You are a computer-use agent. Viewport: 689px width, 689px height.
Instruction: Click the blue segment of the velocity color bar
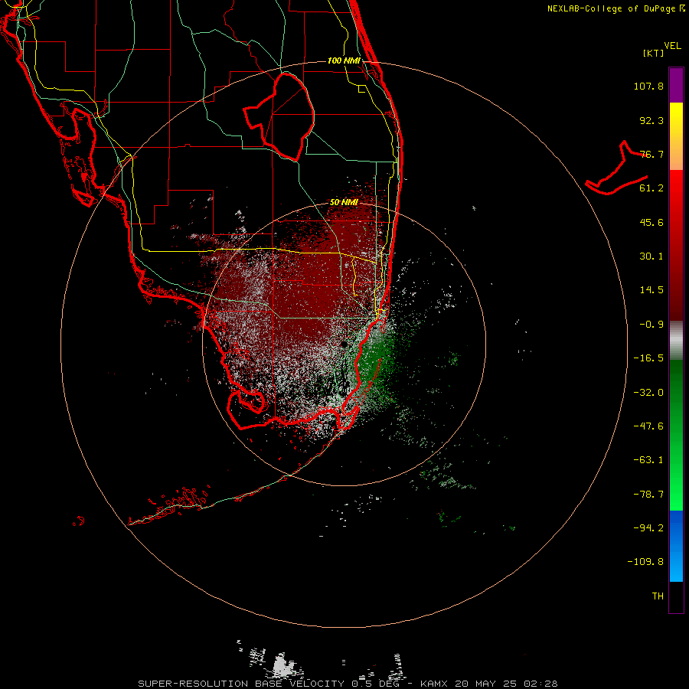tap(676, 546)
